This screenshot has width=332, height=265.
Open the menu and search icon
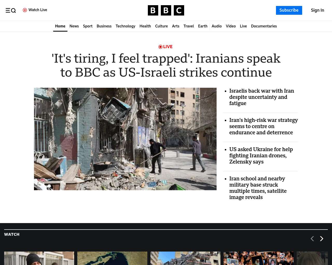click(x=11, y=10)
